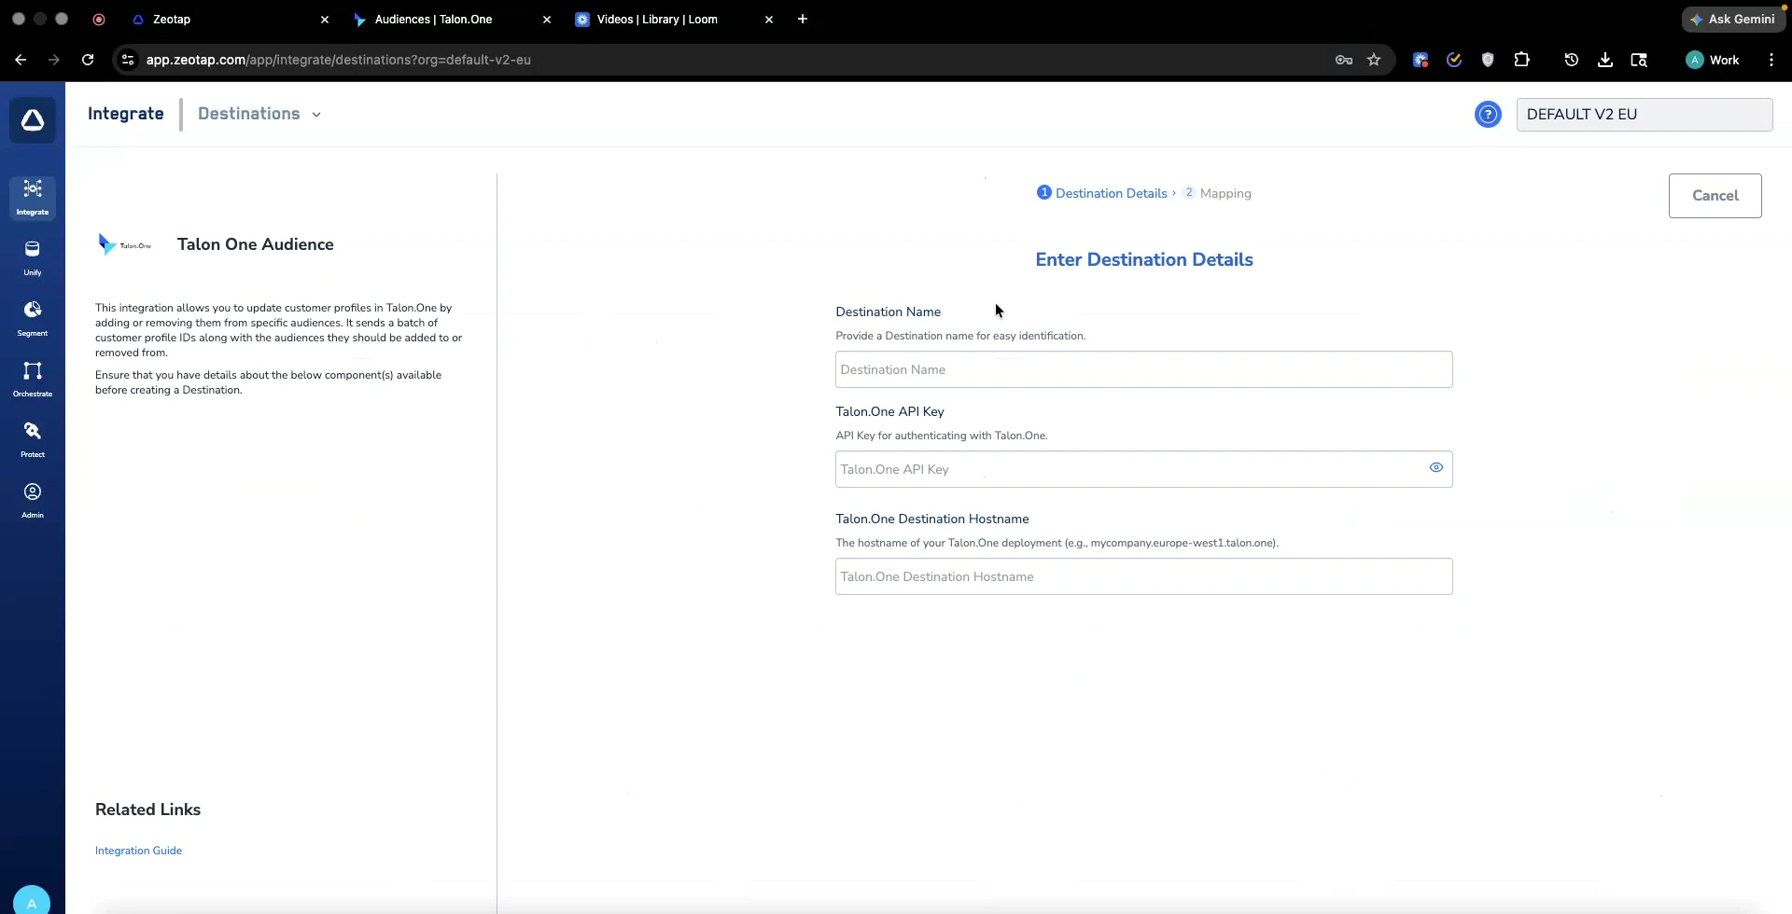This screenshot has width=1792, height=914.
Task: Click the Integrate header label
Action: click(x=126, y=114)
